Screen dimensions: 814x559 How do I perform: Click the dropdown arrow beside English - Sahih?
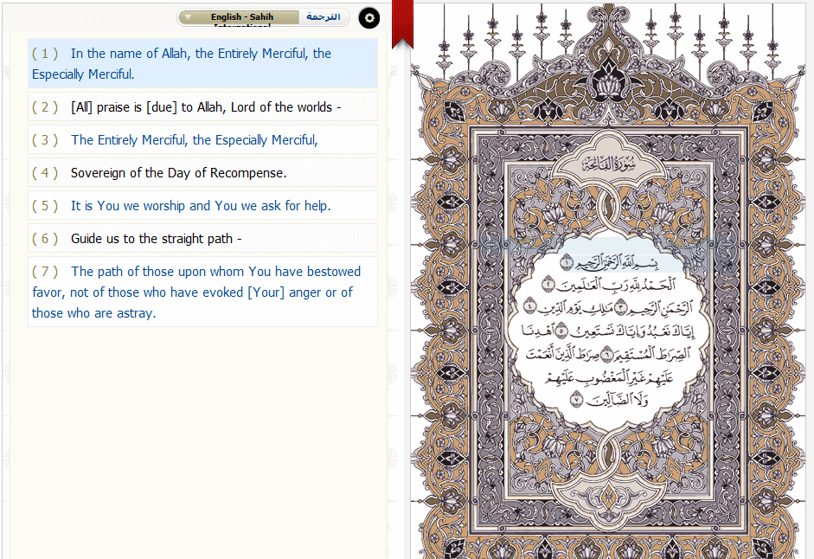188,17
